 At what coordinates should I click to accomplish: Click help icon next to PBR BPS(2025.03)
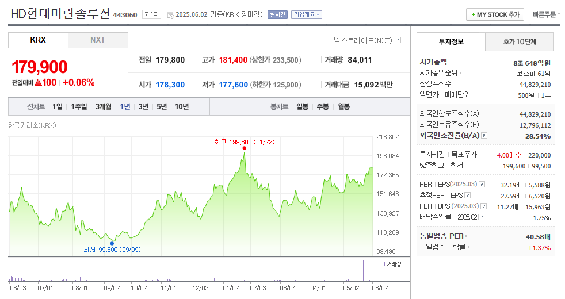[x=484, y=206]
